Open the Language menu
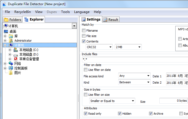 82,12
